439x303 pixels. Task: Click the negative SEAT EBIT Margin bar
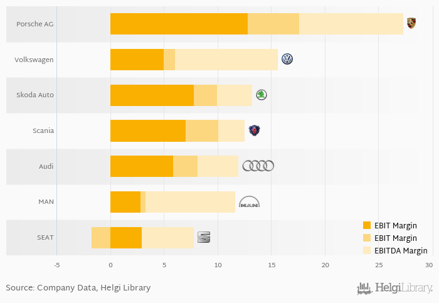[x=101, y=238]
